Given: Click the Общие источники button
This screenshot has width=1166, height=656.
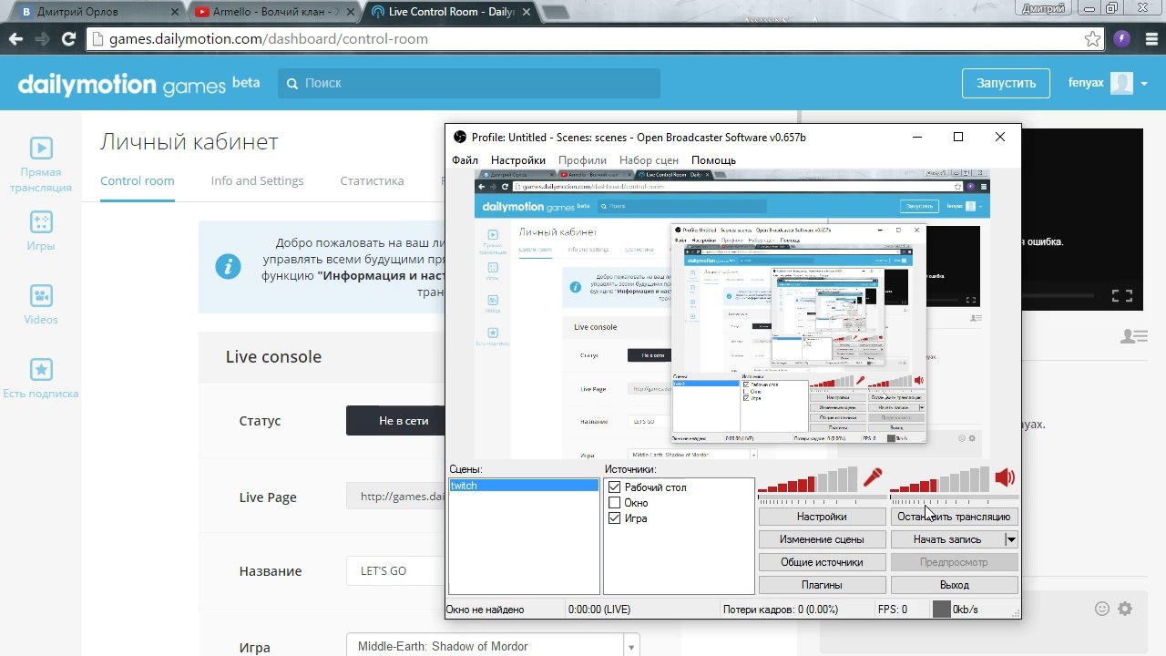Looking at the screenshot, I should click(x=822, y=562).
